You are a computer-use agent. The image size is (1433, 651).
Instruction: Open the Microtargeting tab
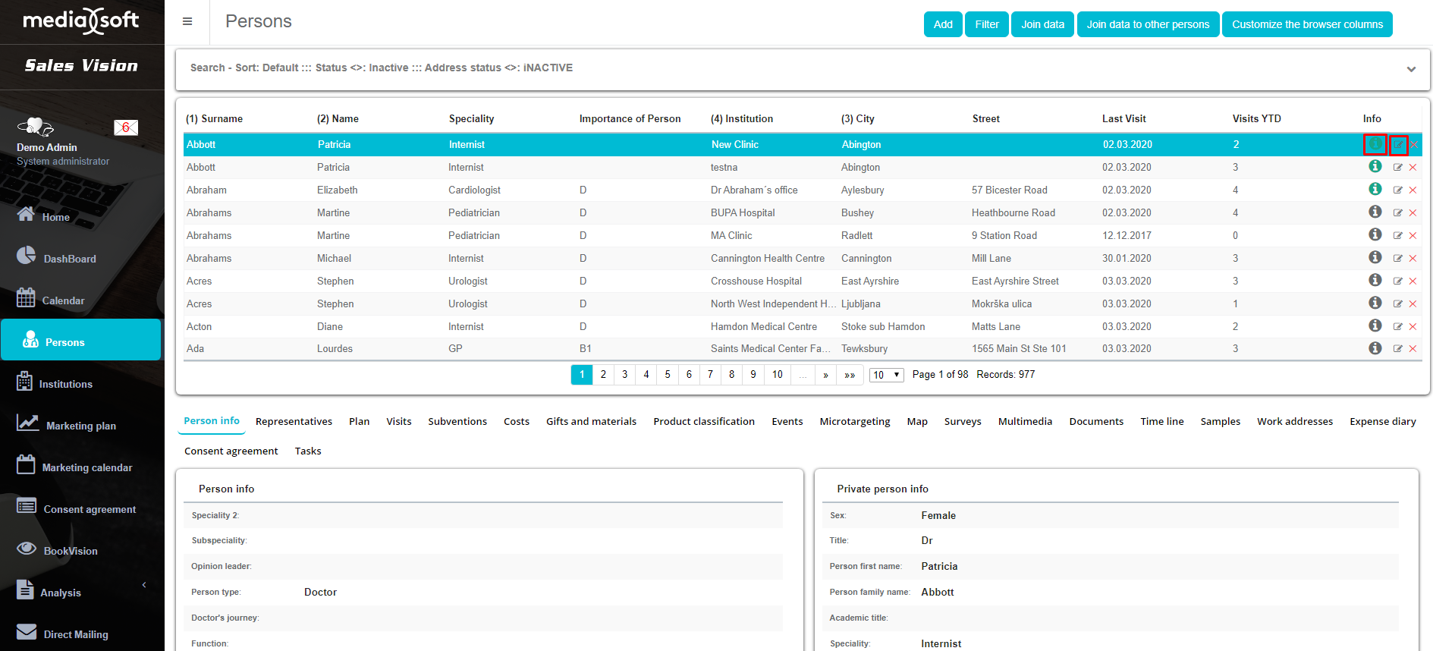854,421
